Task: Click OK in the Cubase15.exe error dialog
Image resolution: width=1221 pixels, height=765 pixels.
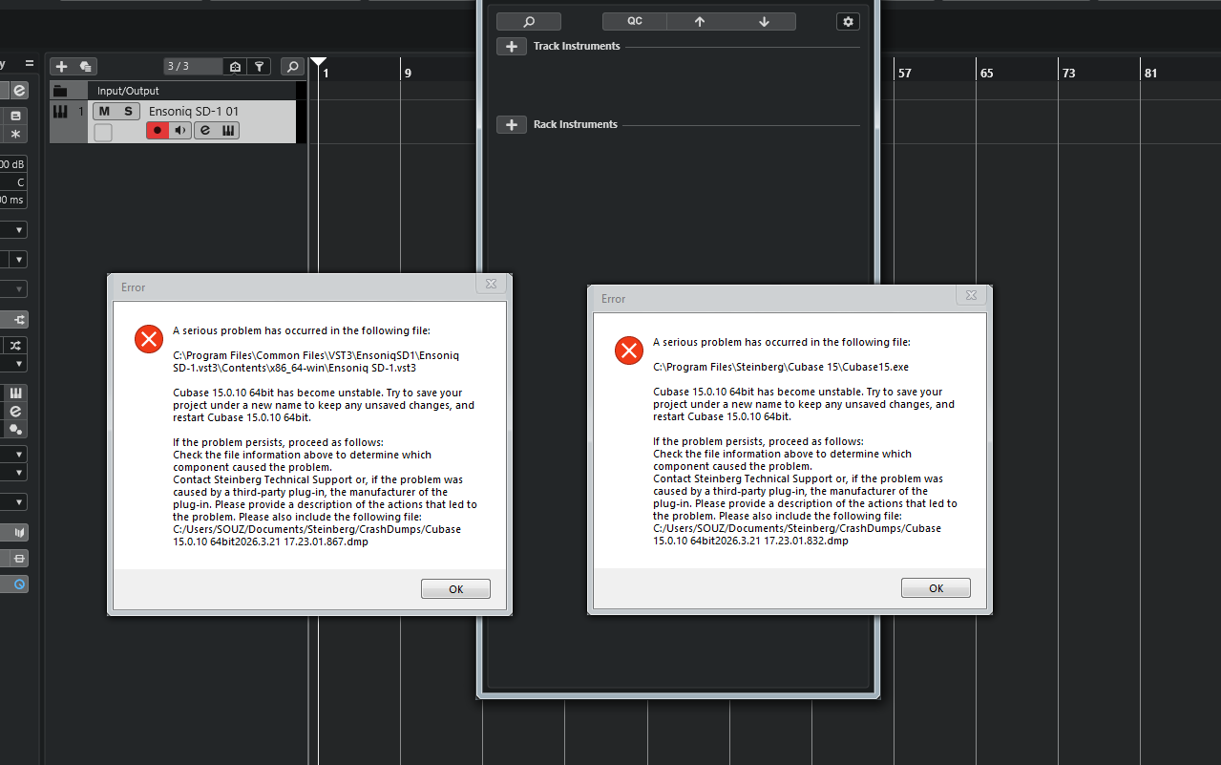Action: click(936, 588)
